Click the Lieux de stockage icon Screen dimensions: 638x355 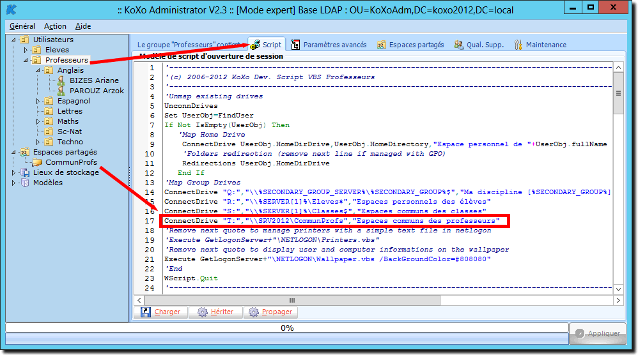(25, 172)
